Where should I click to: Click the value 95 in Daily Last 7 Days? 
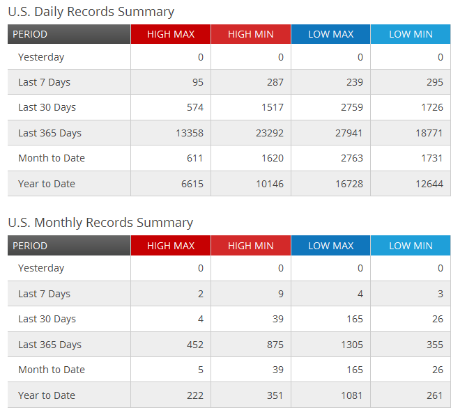pos(198,82)
